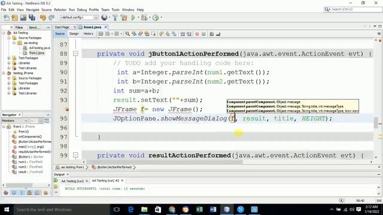Screen dimensions: 383x215
Task: Click the Windows Start button
Action: [x=7, y=210]
